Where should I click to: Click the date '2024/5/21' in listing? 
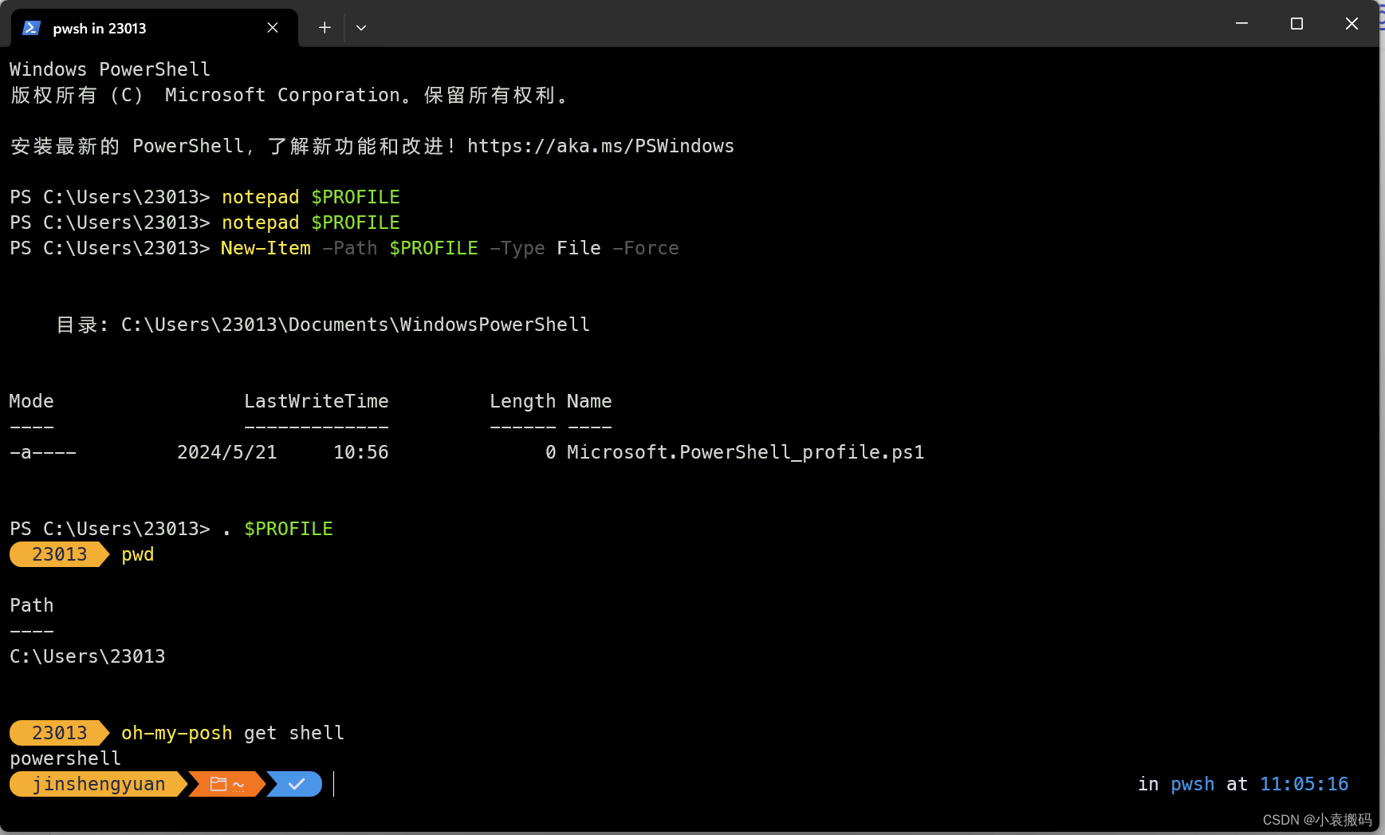(x=227, y=452)
